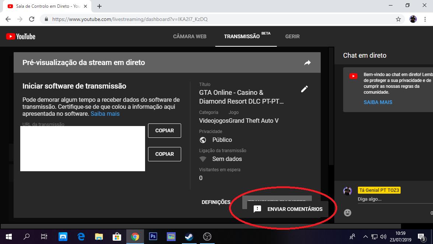The image size is (433, 244).
Task: Open File Explorer from taskbar
Action: [99, 237]
